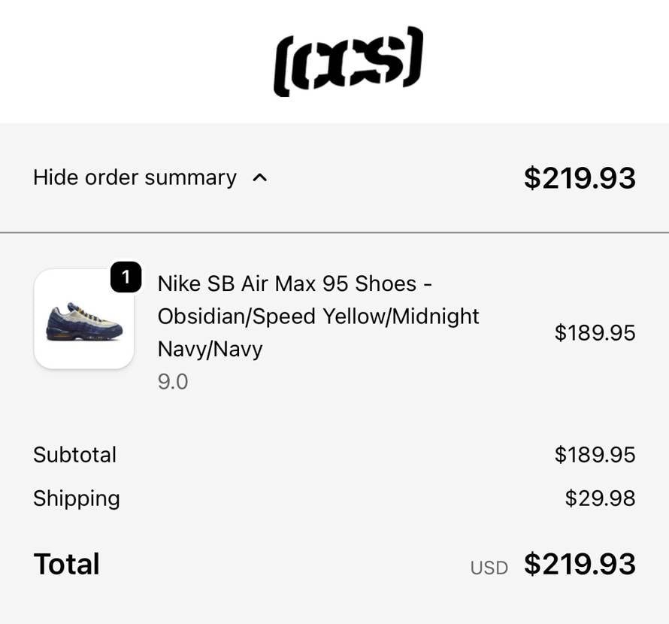
Task: Collapse summary with the up chevron
Action: click(x=260, y=178)
